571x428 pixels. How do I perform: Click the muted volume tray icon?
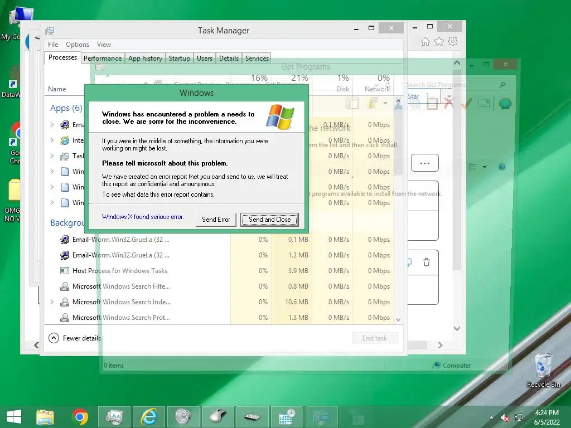coord(505,417)
